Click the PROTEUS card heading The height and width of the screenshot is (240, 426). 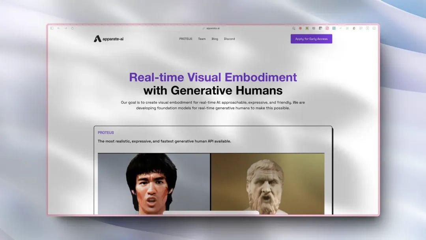point(106,133)
